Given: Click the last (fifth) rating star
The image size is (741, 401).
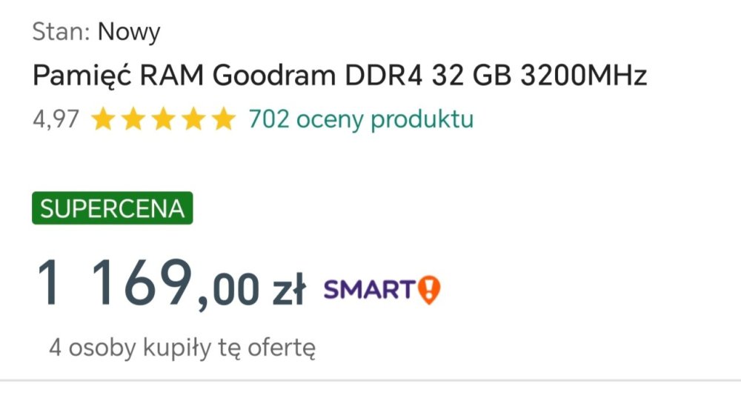Looking at the screenshot, I should [x=222, y=119].
